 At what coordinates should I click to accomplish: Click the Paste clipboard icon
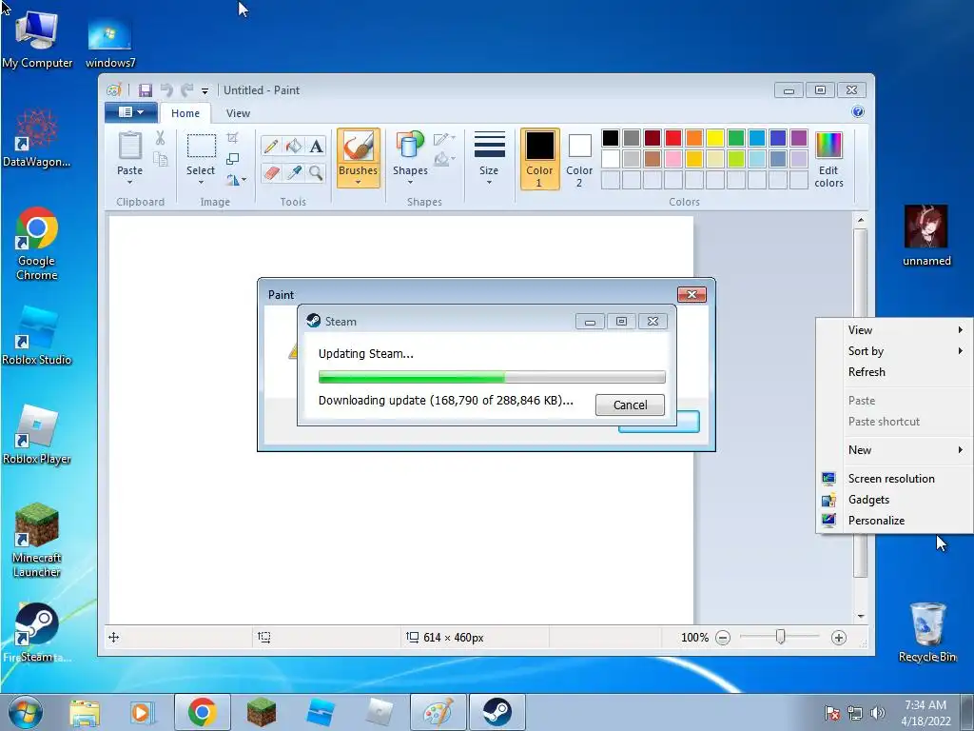(x=129, y=147)
